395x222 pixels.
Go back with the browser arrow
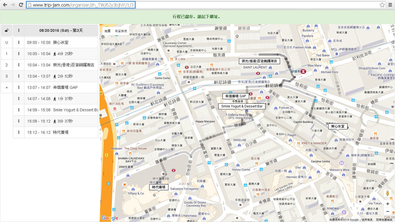(5, 5)
